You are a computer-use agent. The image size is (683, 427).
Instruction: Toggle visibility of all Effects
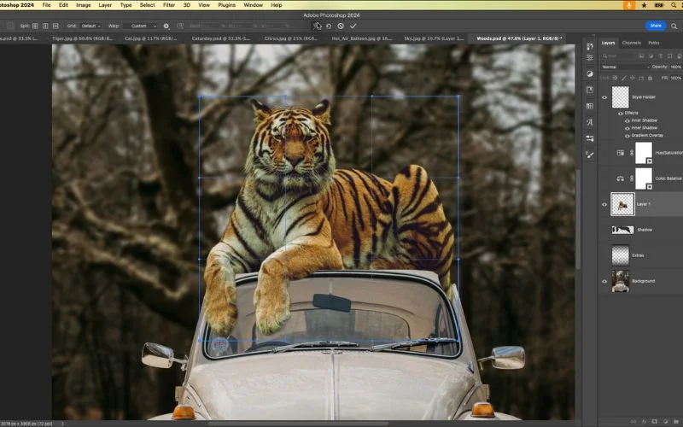621,114
